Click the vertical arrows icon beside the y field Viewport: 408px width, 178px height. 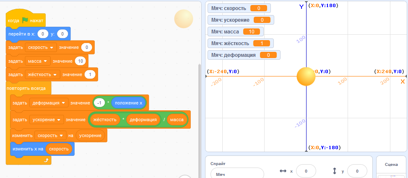click(335, 171)
